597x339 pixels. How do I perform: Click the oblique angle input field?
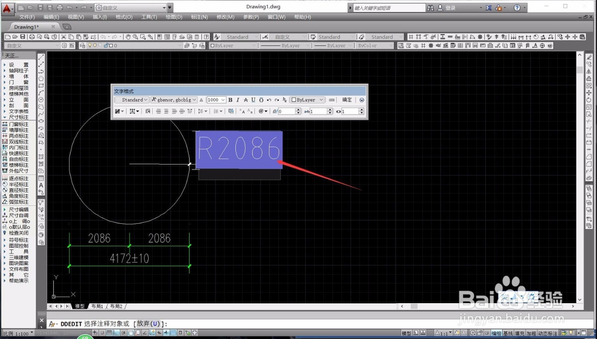(287, 111)
